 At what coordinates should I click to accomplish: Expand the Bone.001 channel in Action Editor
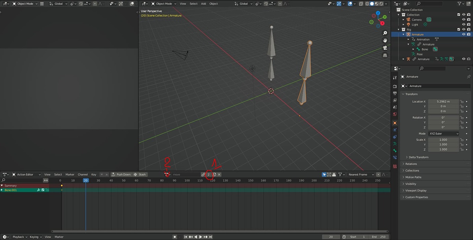[x=2, y=190]
